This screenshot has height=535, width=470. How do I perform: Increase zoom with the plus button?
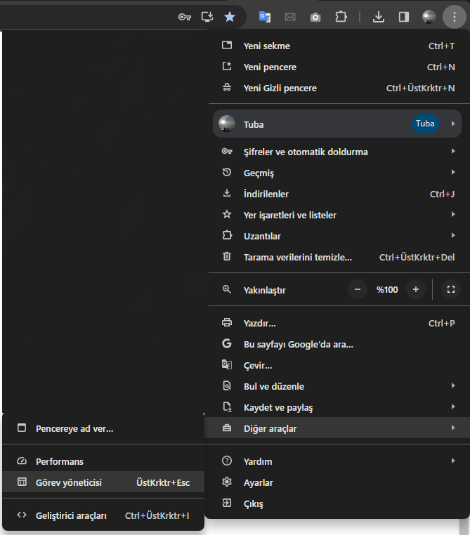pos(416,290)
